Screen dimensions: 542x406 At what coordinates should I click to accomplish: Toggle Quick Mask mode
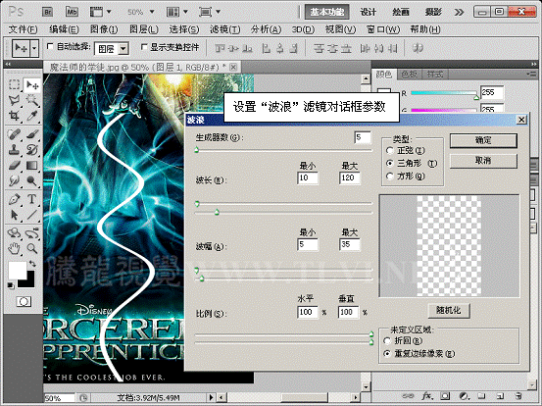pyautogui.click(x=24, y=302)
